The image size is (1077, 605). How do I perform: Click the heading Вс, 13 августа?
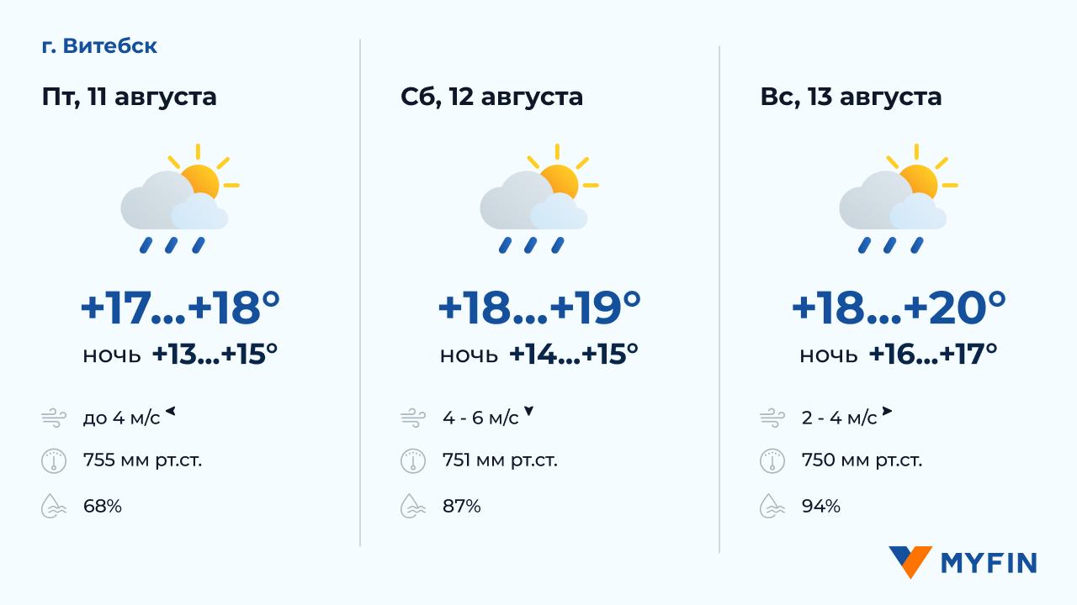pyautogui.click(x=851, y=97)
